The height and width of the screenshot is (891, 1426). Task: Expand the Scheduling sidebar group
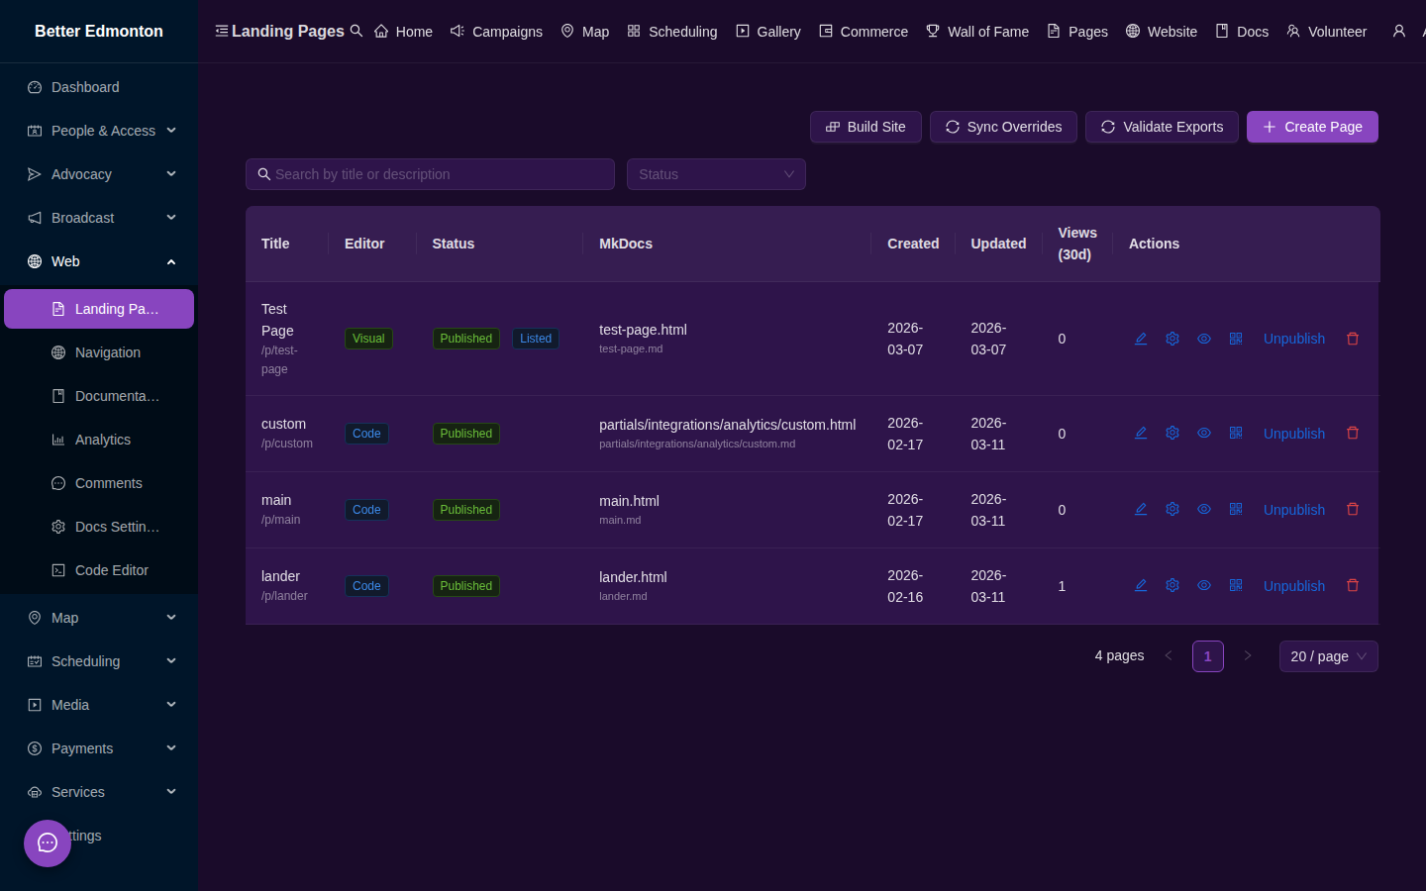tap(99, 661)
